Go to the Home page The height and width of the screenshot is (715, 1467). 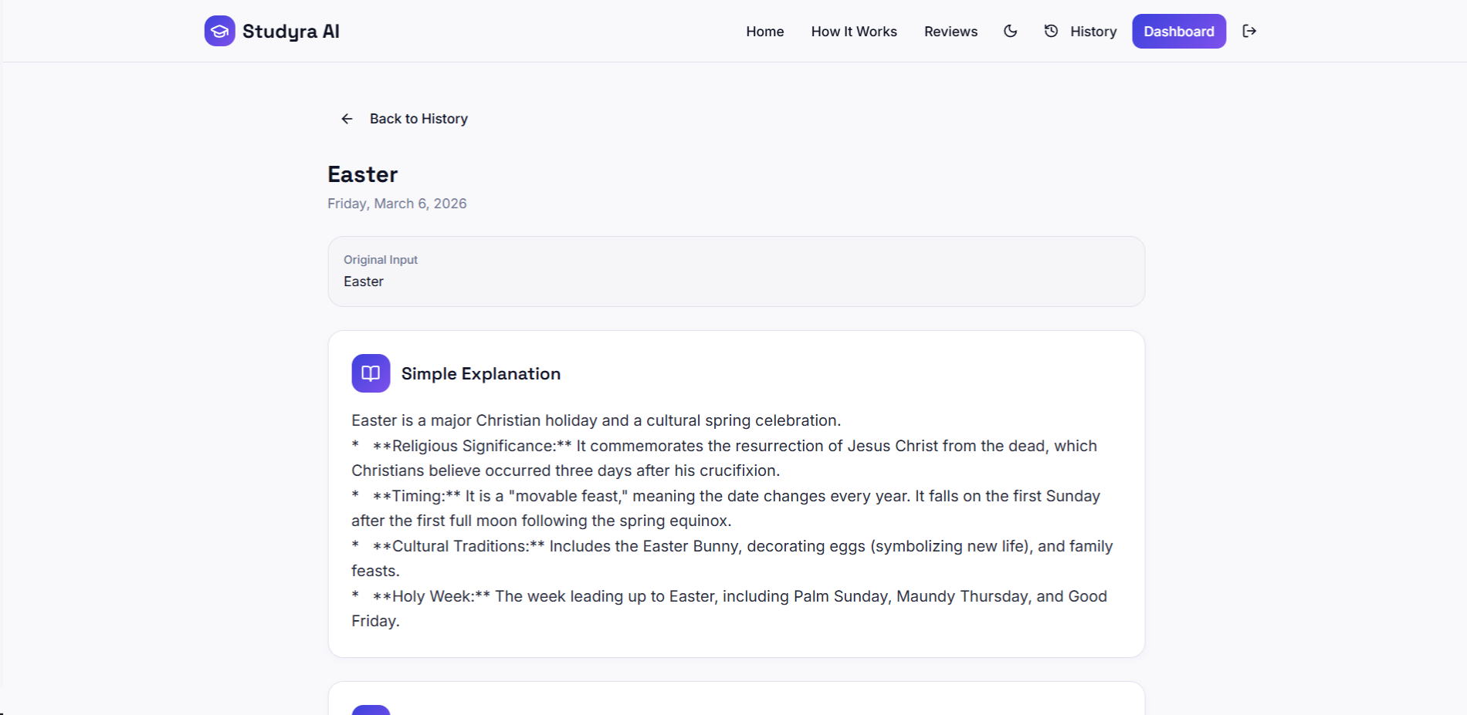click(x=764, y=32)
